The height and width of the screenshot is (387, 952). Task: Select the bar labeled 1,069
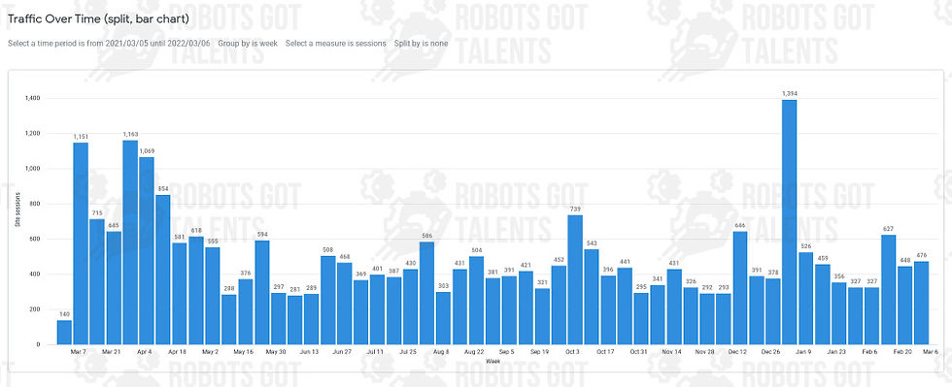pos(147,250)
